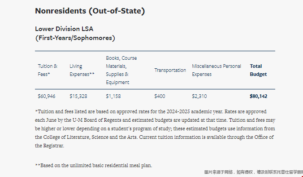Select the Lower Division LSA subheading
Screen dimensions: 303x177
click(75, 33)
